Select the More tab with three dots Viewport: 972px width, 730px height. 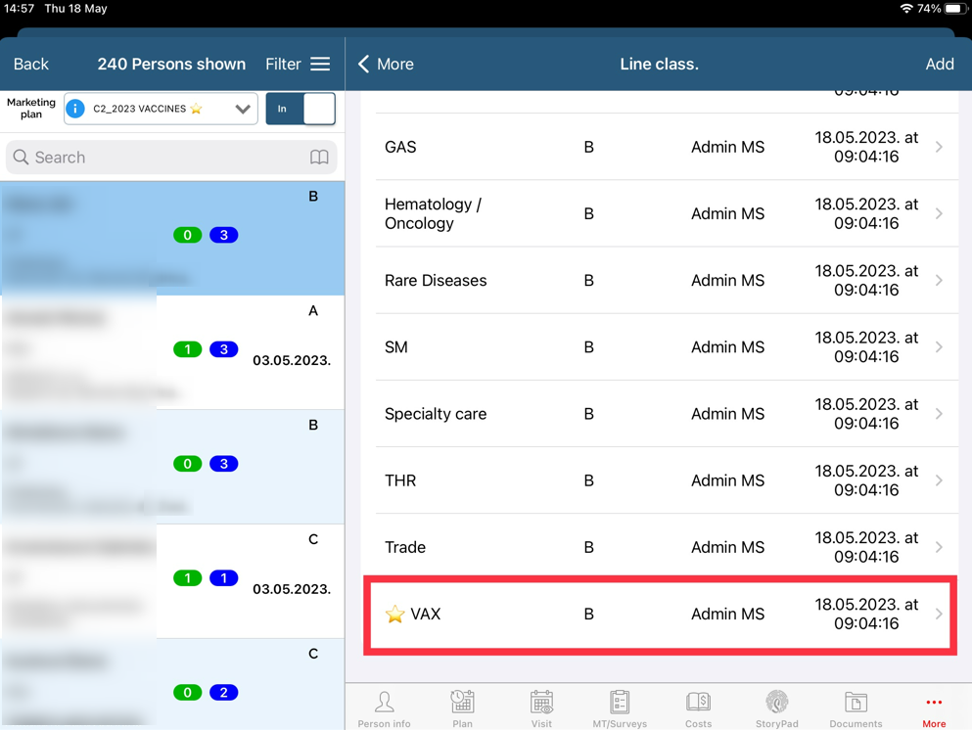point(934,707)
